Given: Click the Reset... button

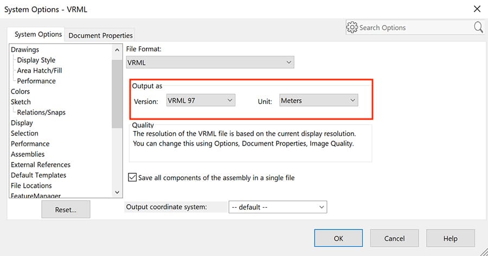Looking at the screenshot, I should (x=66, y=209).
